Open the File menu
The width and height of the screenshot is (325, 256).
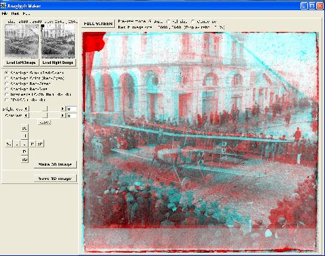5,14
